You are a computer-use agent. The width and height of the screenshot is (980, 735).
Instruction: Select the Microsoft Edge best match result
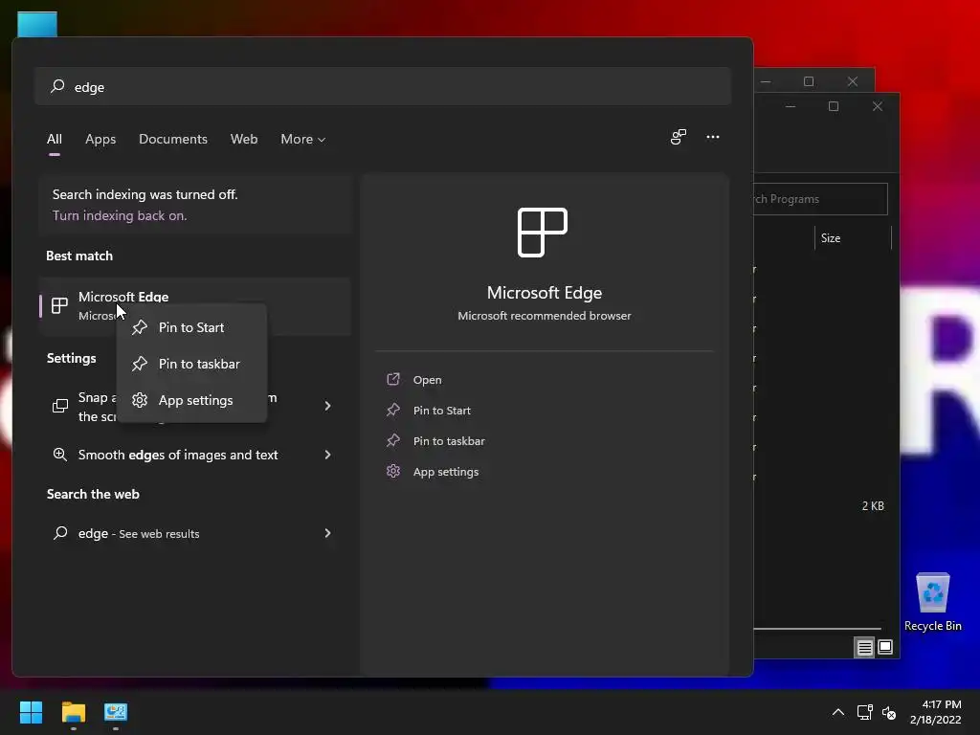[195, 305]
